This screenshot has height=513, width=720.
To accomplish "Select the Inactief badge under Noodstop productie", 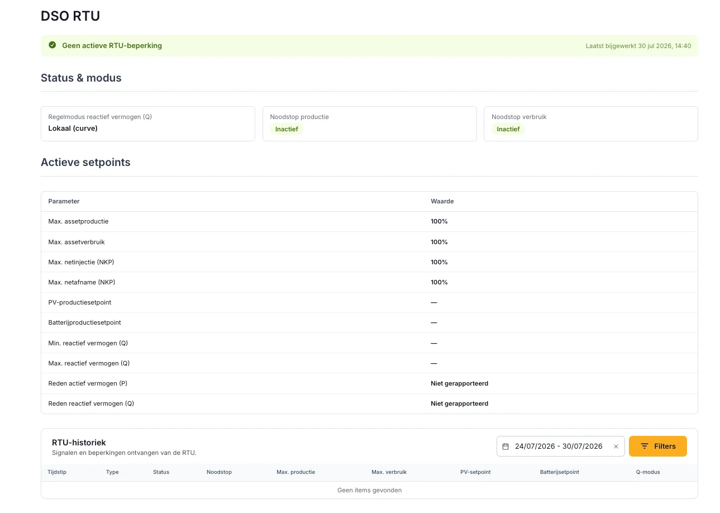I will click(x=287, y=129).
